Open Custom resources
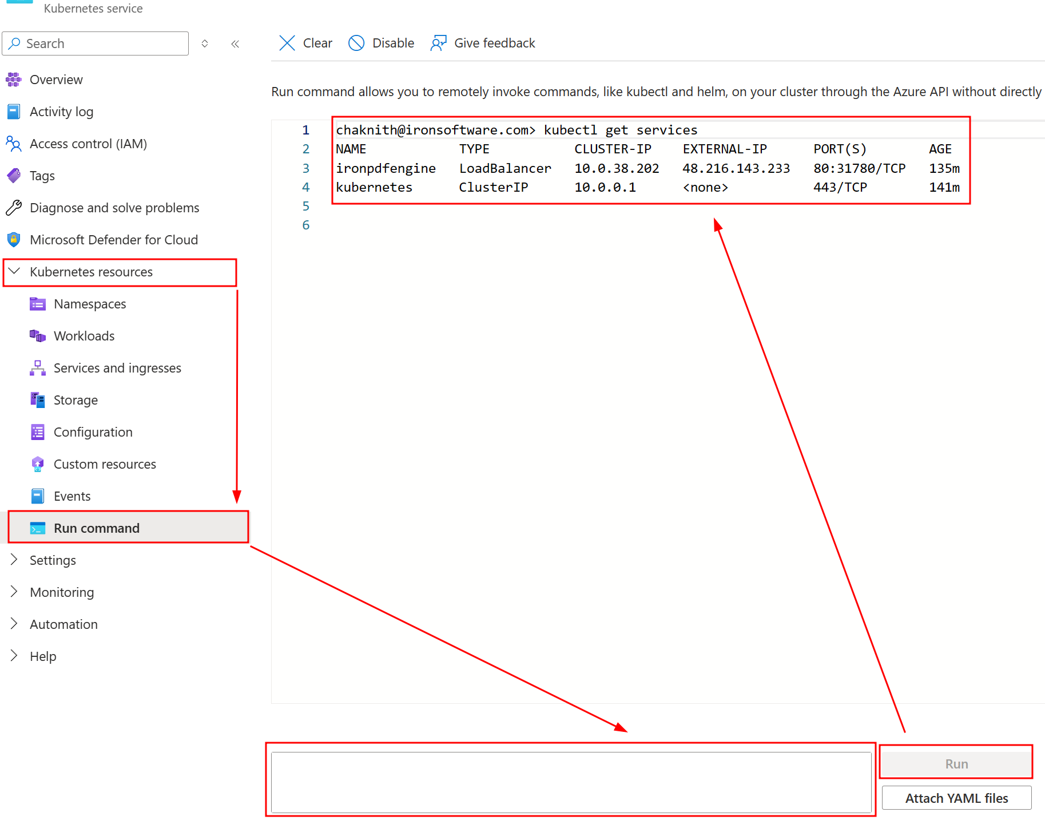1045x820 pixels. pyautogui.click(x=105, y=464)
